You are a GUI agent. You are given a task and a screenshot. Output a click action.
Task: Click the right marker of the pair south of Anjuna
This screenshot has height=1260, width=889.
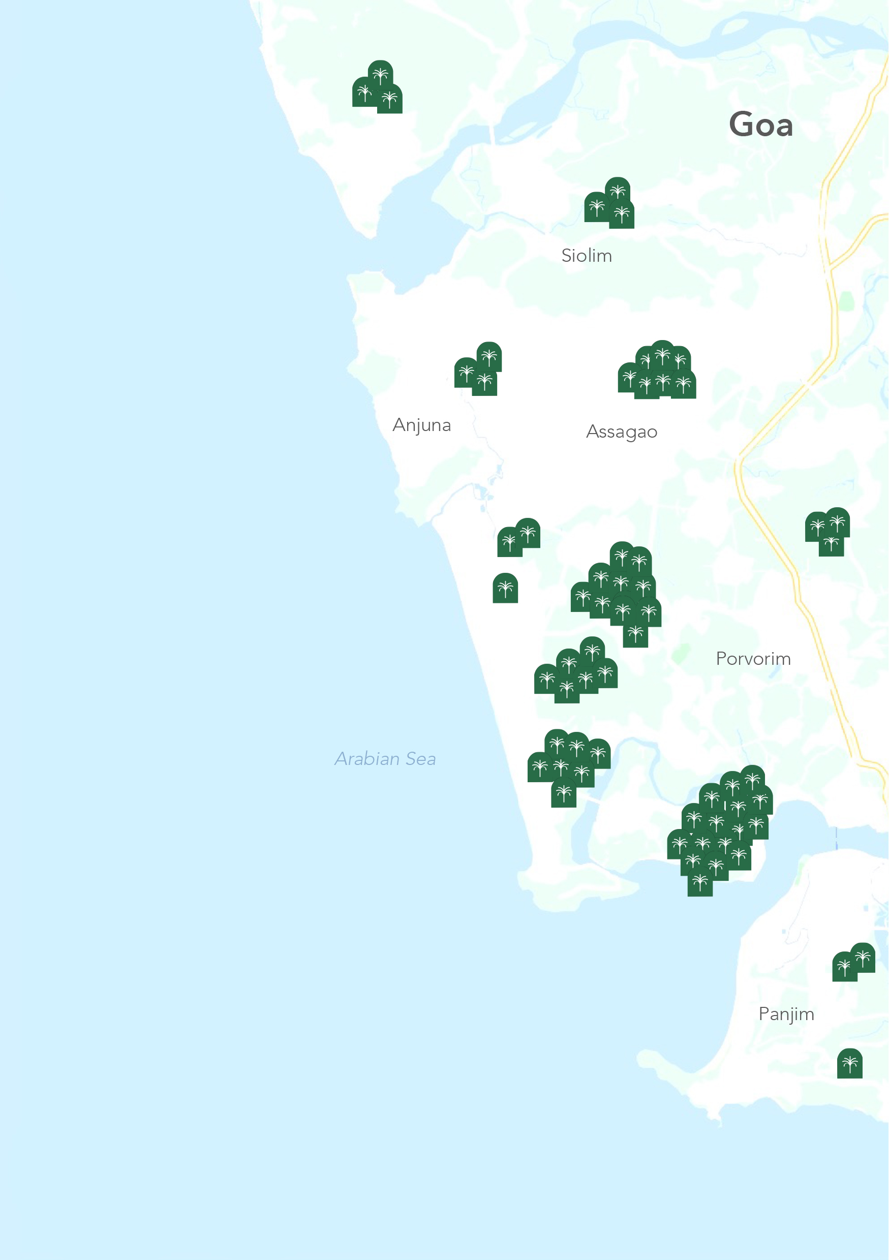pos(528,532)
